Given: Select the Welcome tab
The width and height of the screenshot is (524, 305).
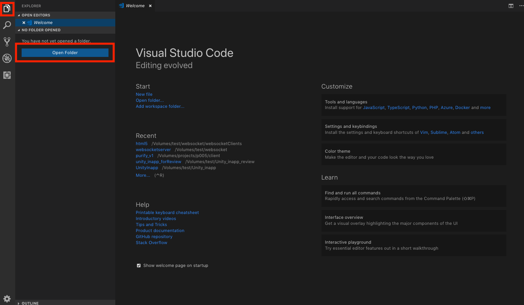Looking at the screenshot, I should (x=135, y=6).
